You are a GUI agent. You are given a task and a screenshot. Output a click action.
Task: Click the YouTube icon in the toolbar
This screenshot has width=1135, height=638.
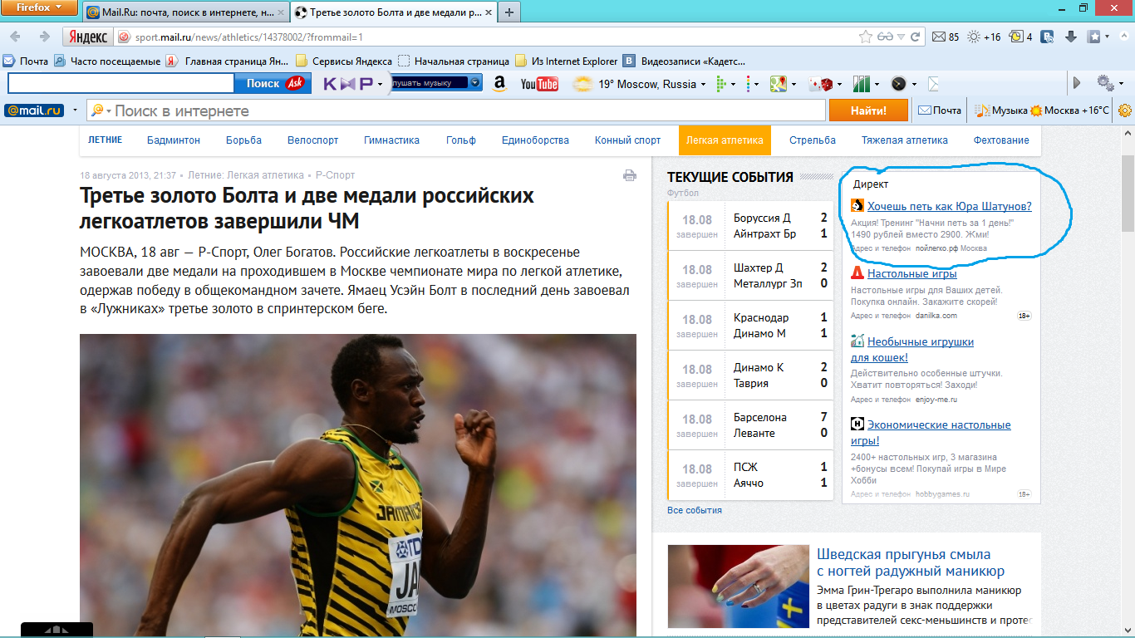pyautogui.click(x=538, y=84)
